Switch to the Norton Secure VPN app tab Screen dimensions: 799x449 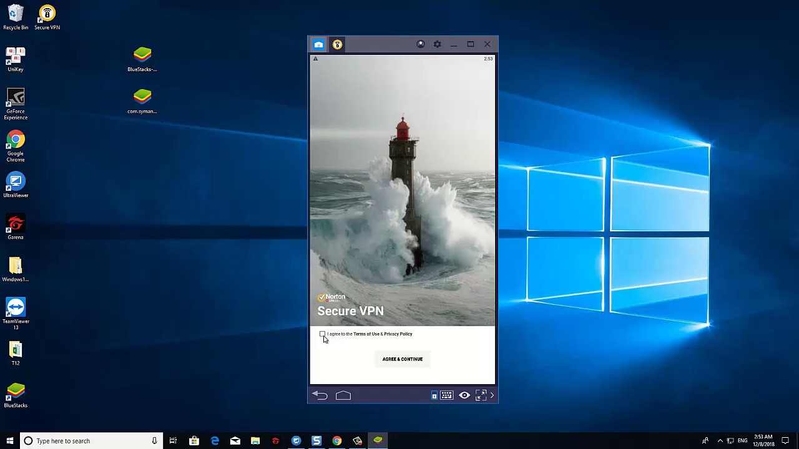point(337,44)
